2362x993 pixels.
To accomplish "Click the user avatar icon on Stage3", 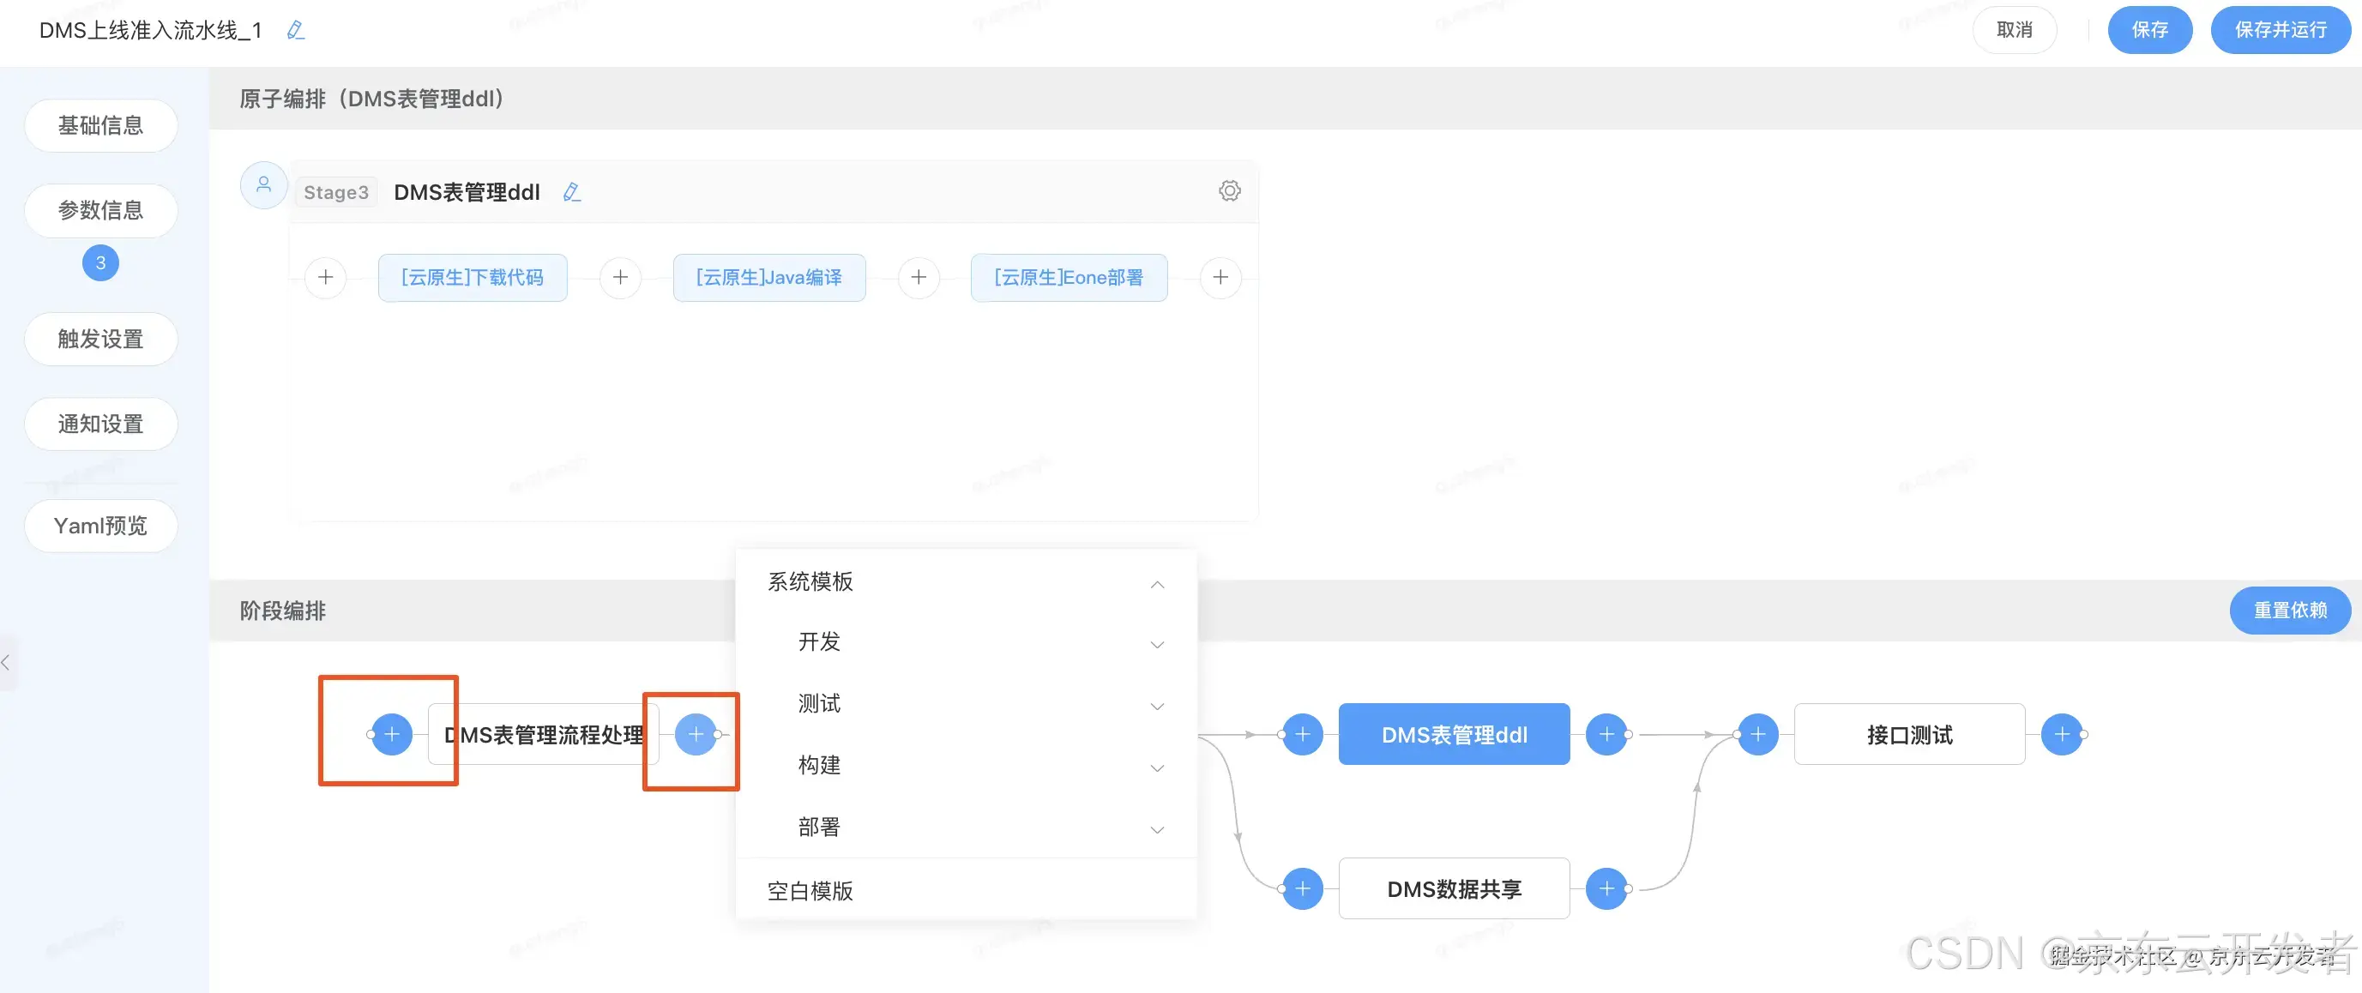I will click(263, 184).
